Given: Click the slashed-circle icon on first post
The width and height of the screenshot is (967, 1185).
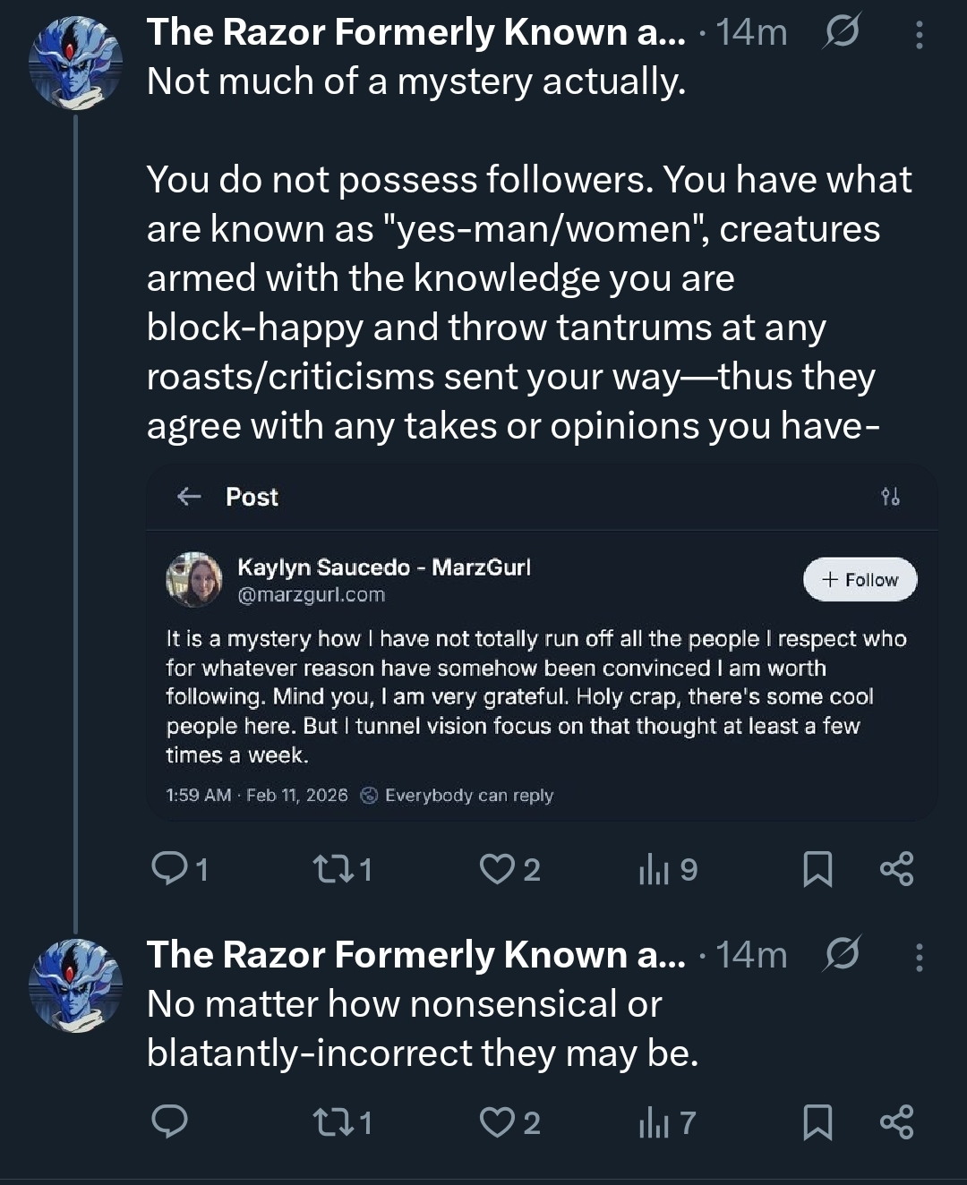Looking at the screenshot, I should click(x=842, y=32).
